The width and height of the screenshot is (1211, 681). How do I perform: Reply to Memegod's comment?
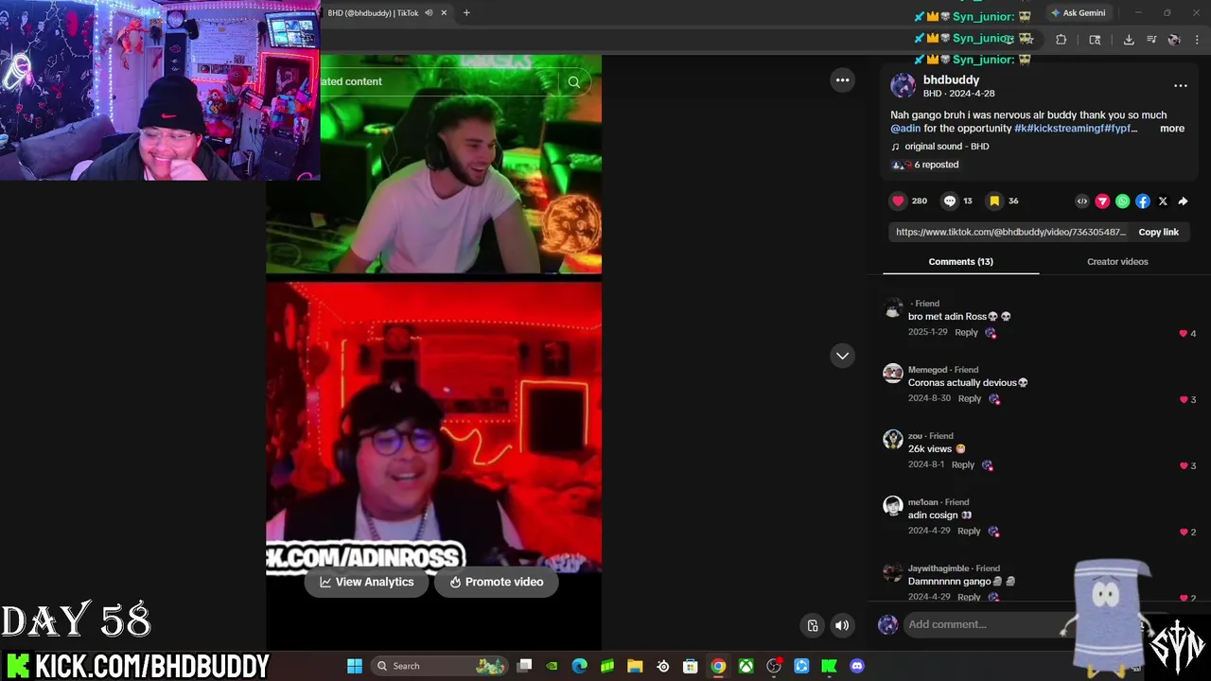pos(970,399)
